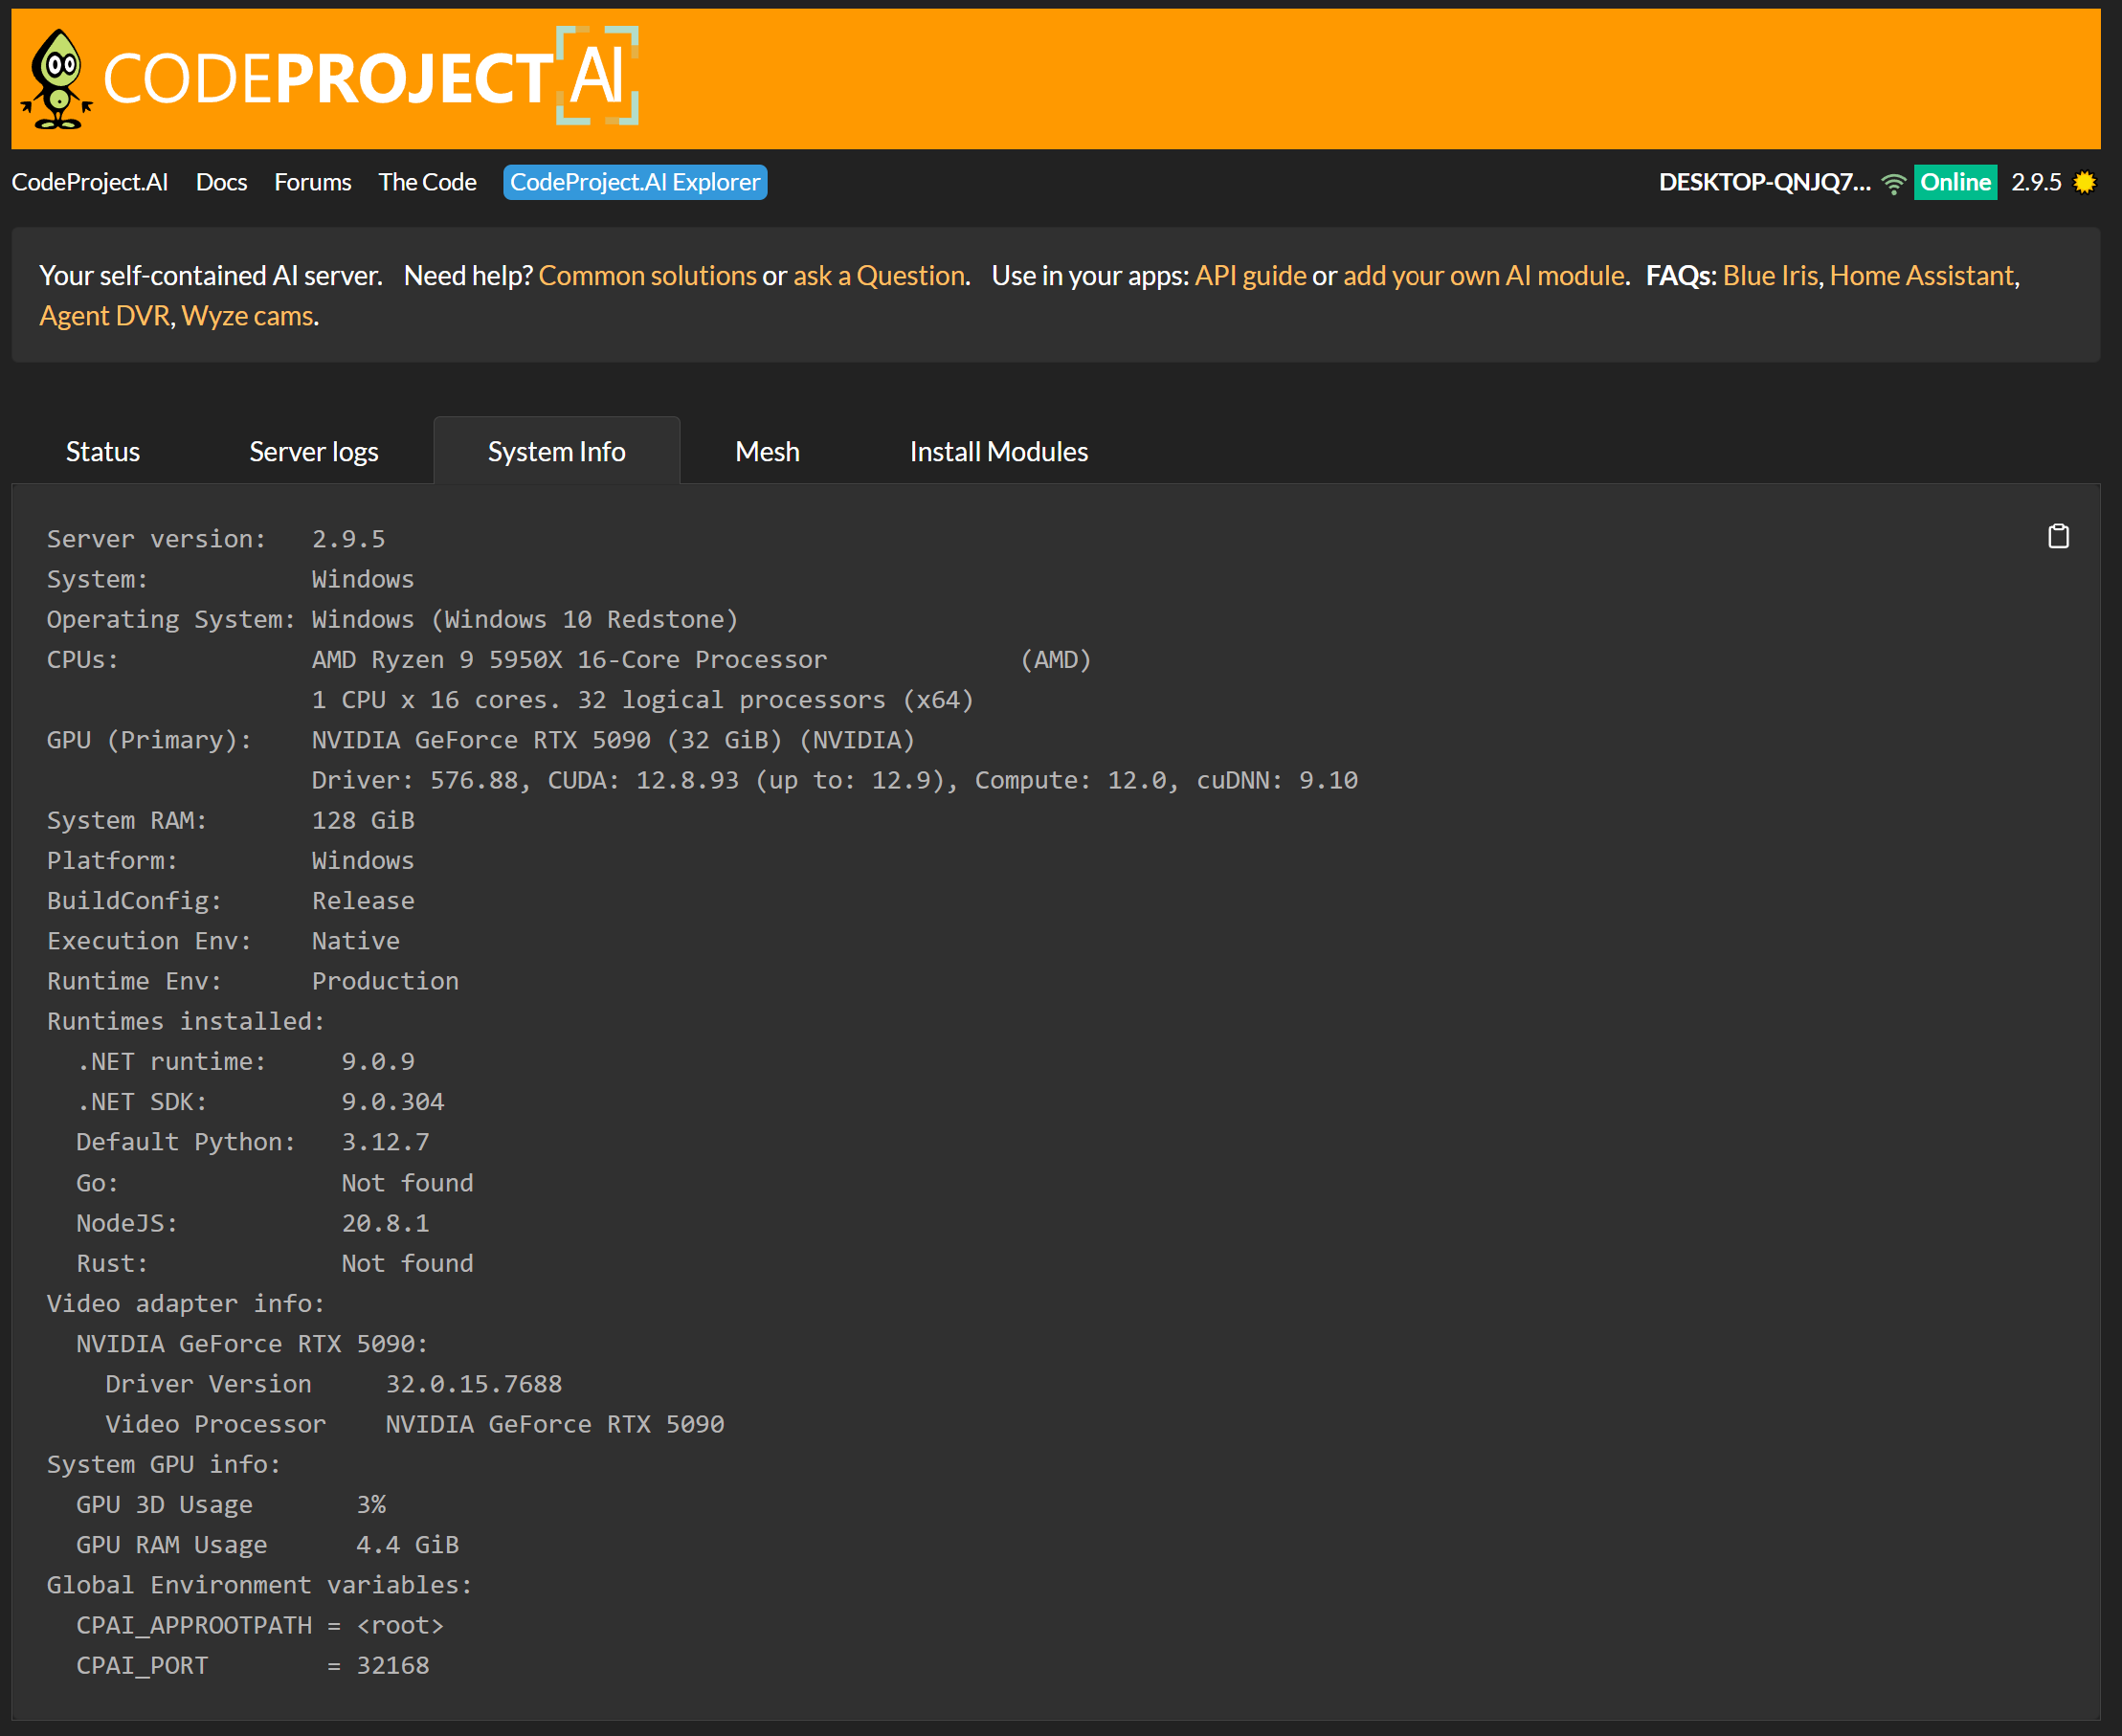Click AMD Ryzen 9 5950X processor text
This screenshot has width=2122, height=1736.
coord(569,660)
